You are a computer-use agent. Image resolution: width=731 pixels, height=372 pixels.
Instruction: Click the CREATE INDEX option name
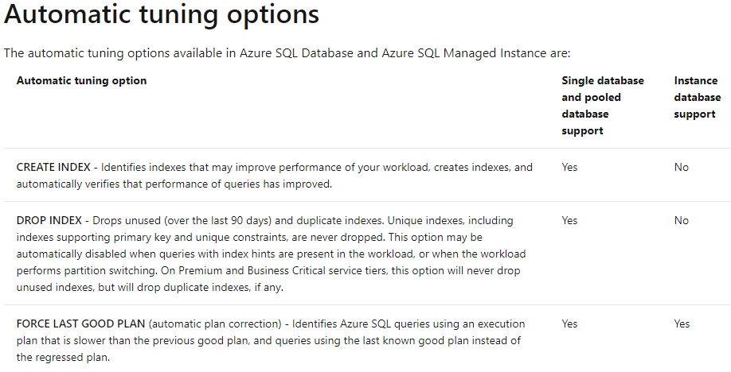point(53,167)
